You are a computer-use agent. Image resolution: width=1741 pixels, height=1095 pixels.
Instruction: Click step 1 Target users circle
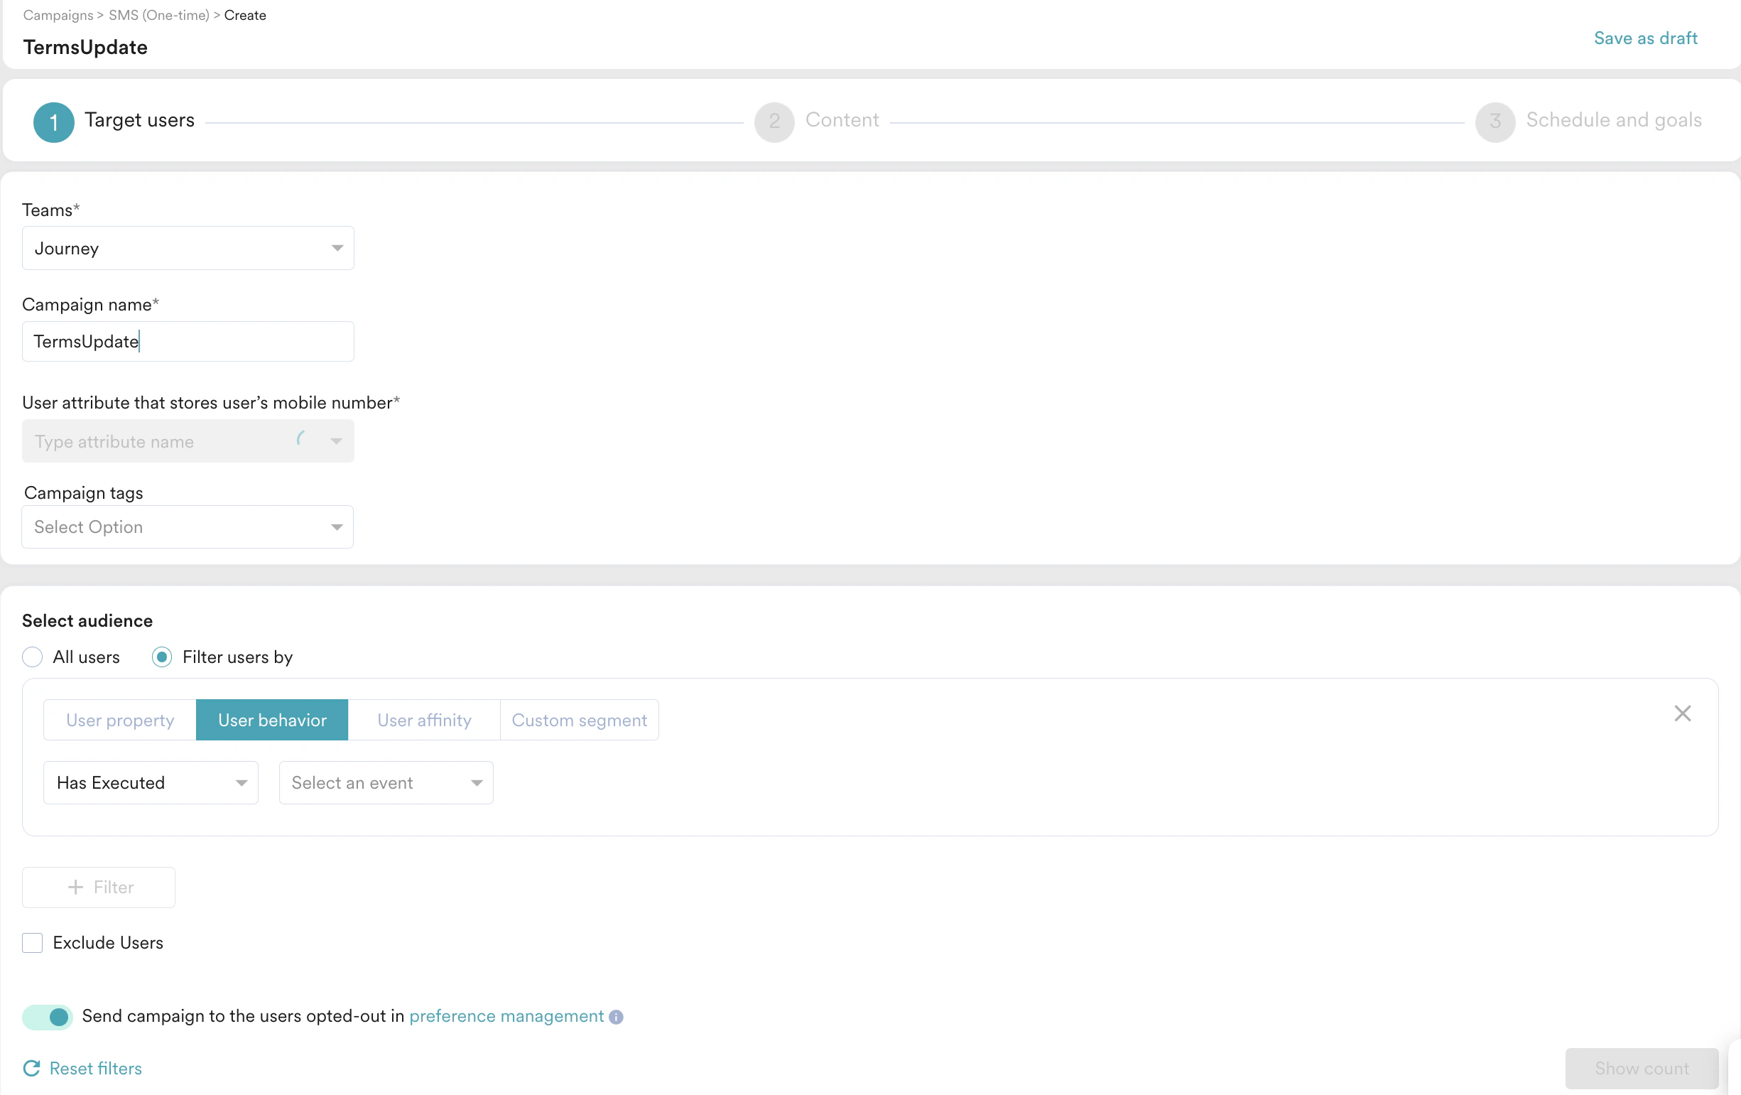[x=53, y=122]
